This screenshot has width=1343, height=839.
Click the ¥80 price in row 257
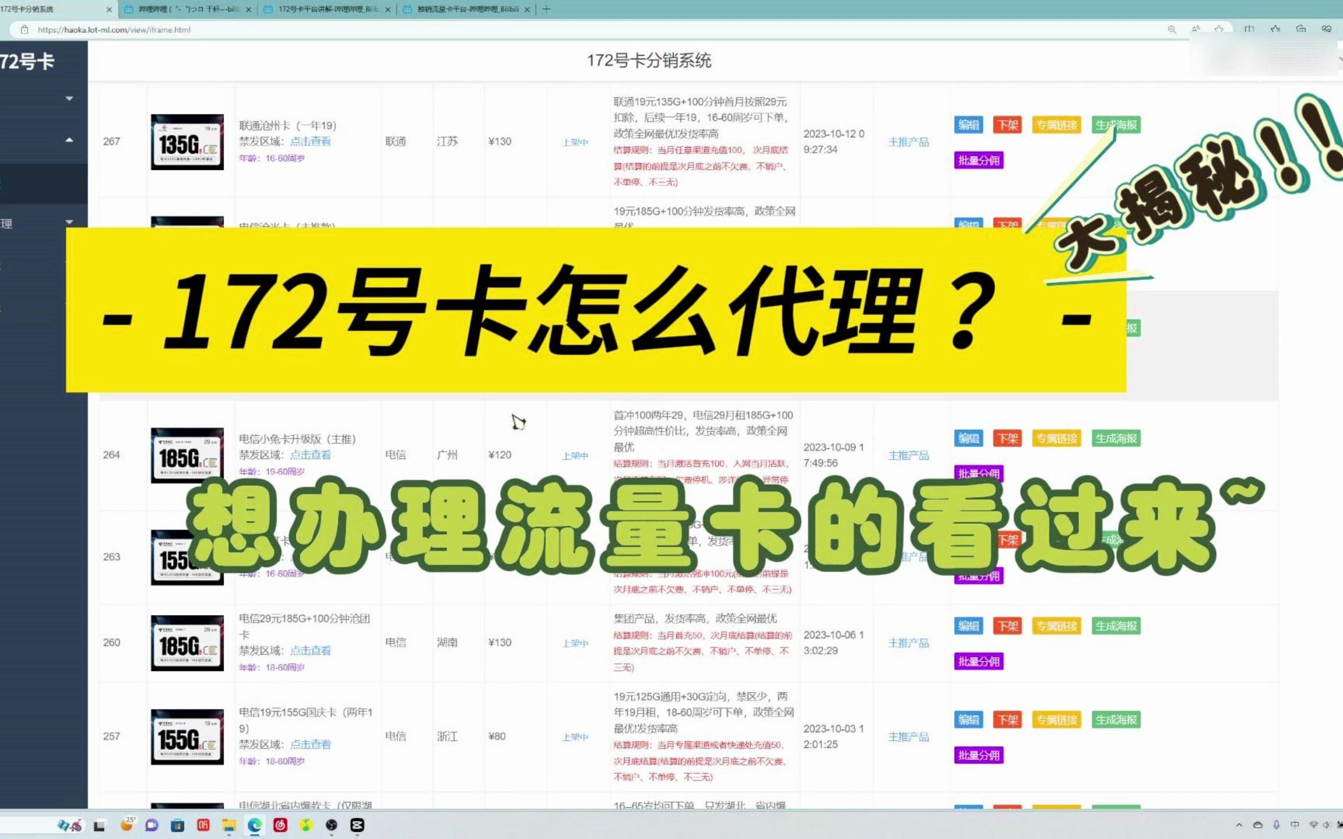[x=497, y=736]
